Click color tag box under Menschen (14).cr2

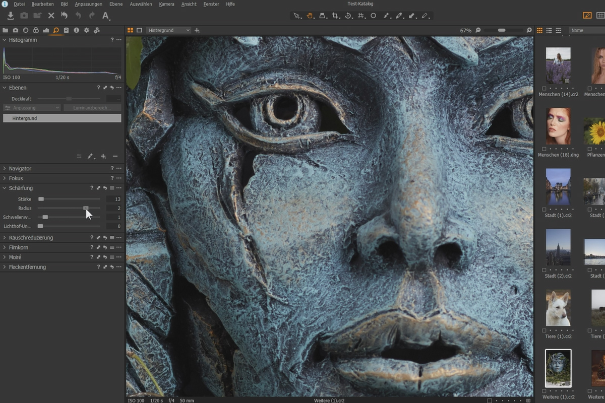544,88
